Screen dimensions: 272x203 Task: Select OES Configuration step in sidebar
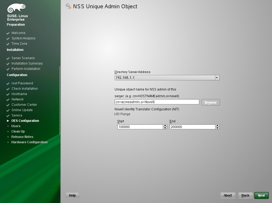(25, 121)
